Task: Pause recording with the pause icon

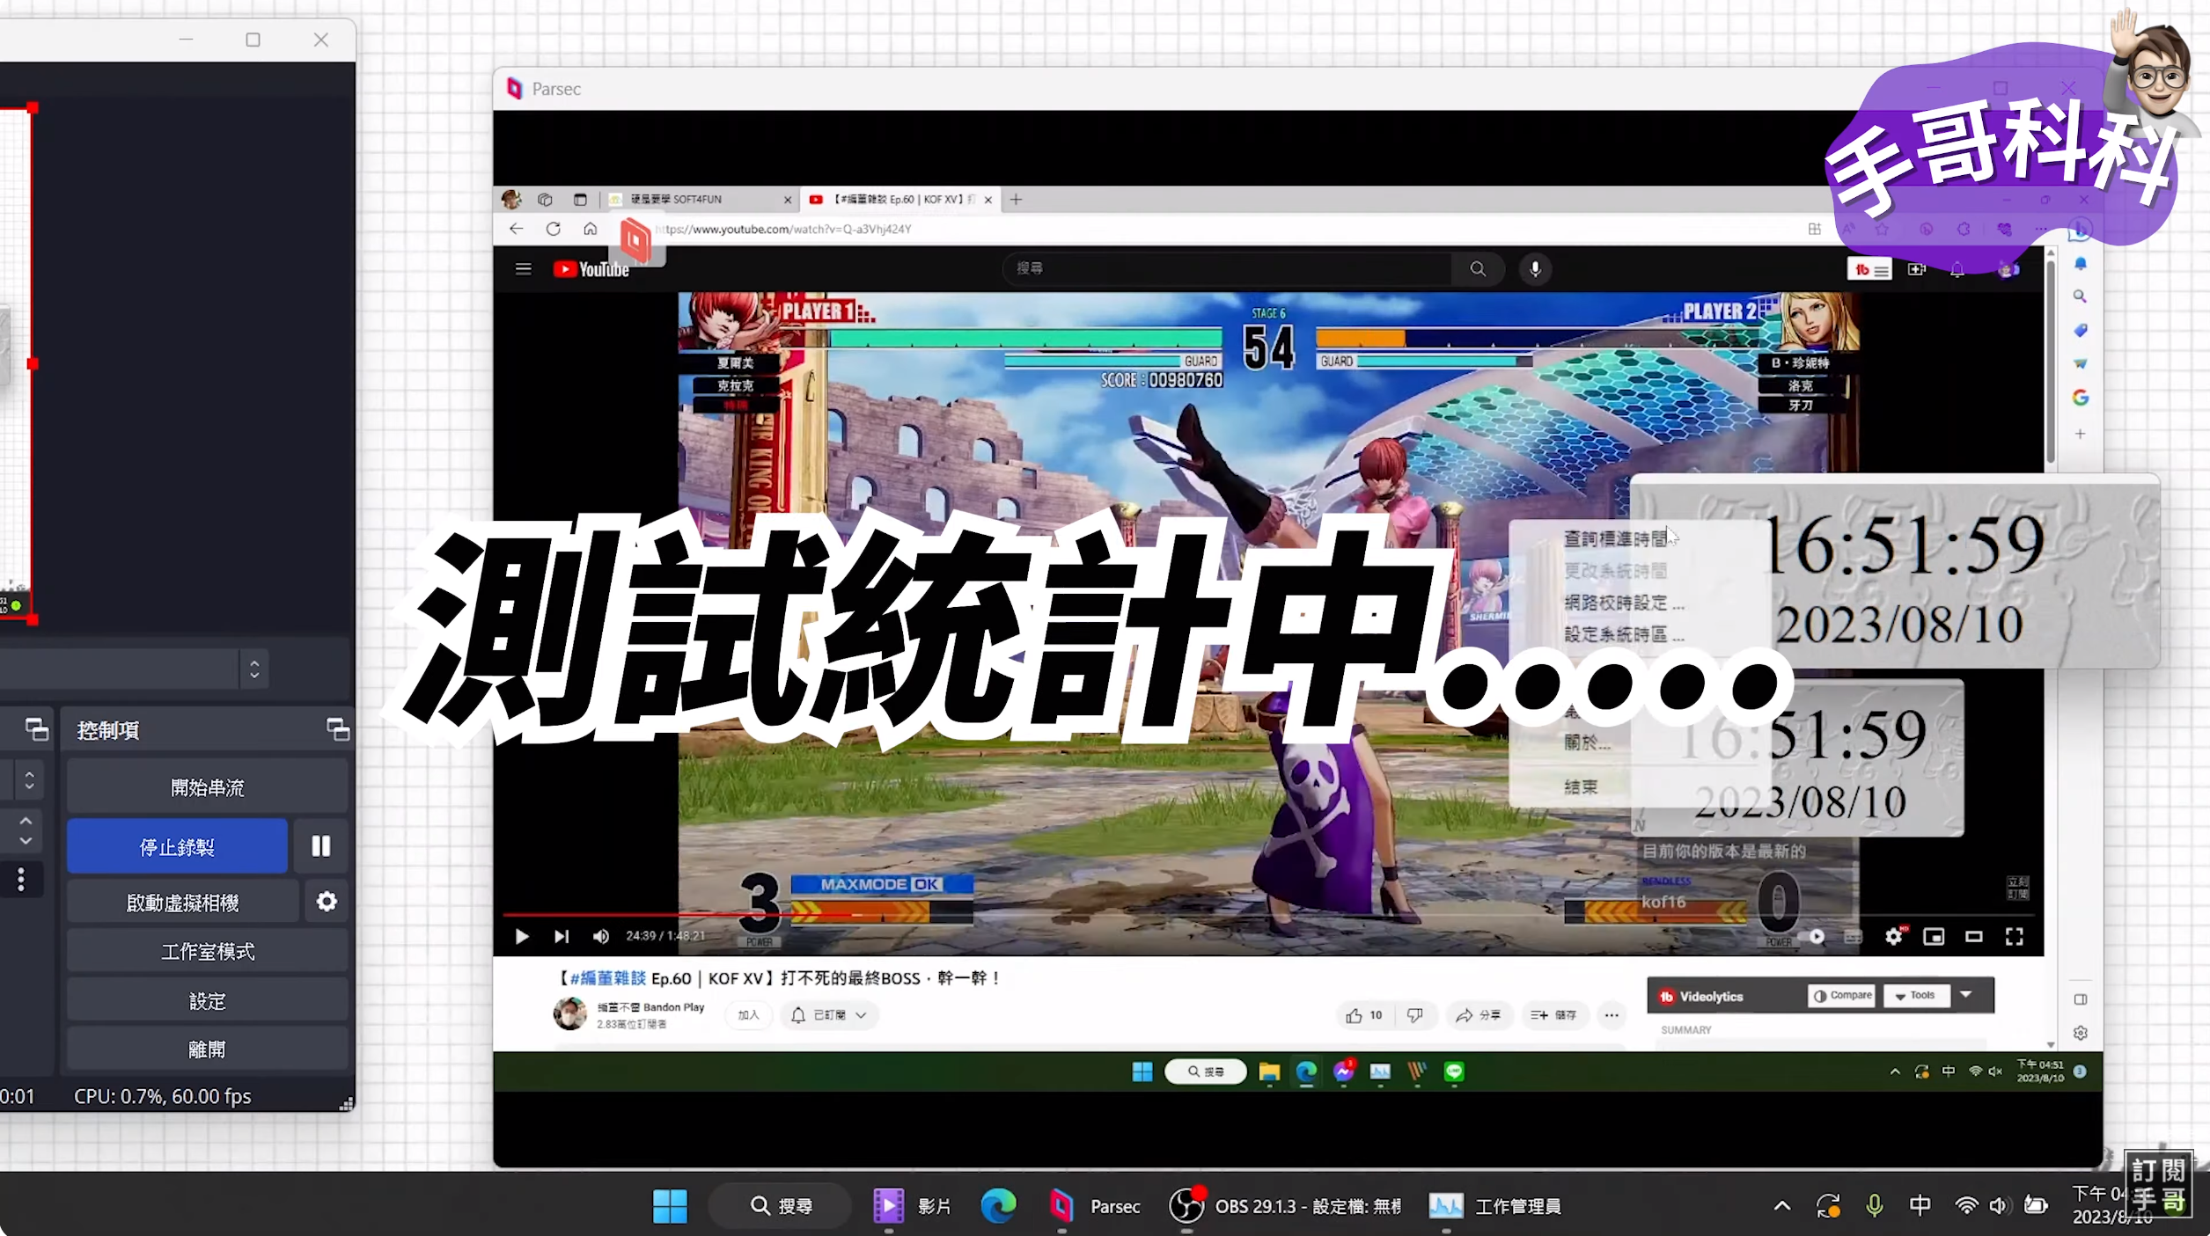Action: [x=320, y=846]
